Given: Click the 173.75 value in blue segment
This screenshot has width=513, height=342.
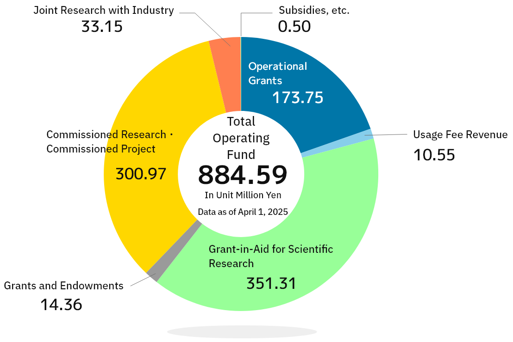Looking at the screenshot, I should (297, 98).
